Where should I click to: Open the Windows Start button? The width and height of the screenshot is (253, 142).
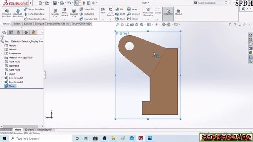point(4,138)
